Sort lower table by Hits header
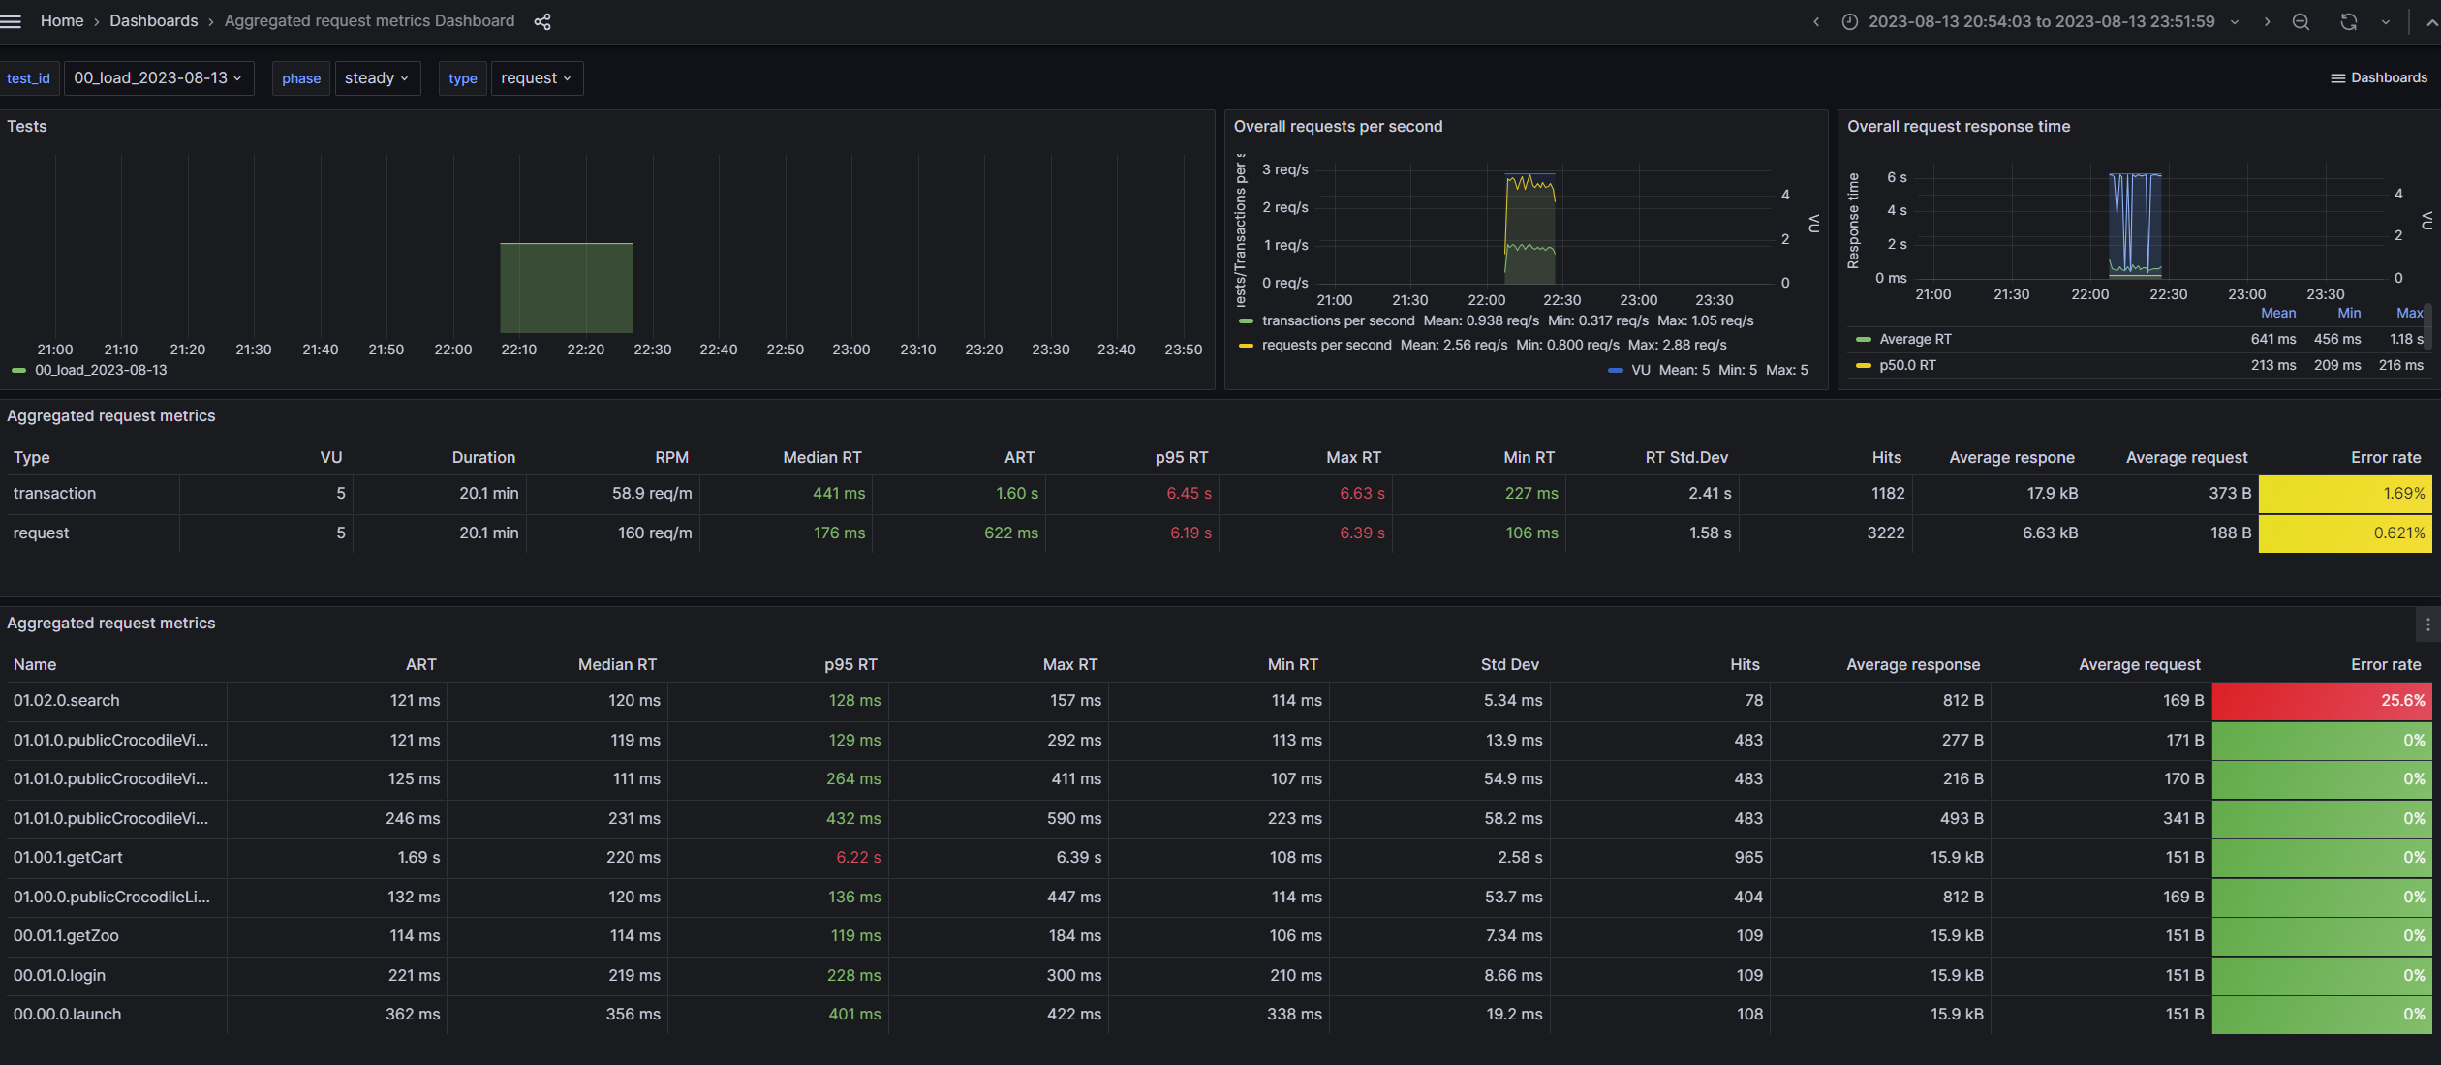 1745,664
